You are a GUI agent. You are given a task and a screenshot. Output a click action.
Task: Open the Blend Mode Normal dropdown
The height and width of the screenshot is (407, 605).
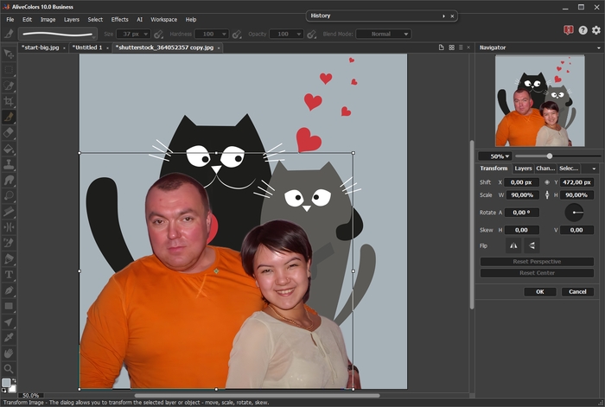point(384,34)
